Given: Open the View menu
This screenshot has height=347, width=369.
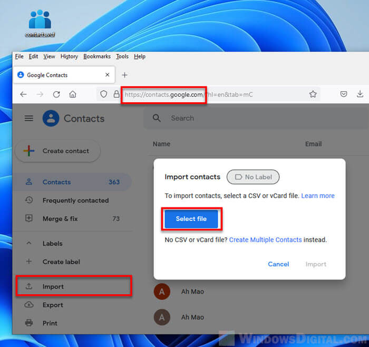Looking at the screenshot, I should click(x=49, y=56).
